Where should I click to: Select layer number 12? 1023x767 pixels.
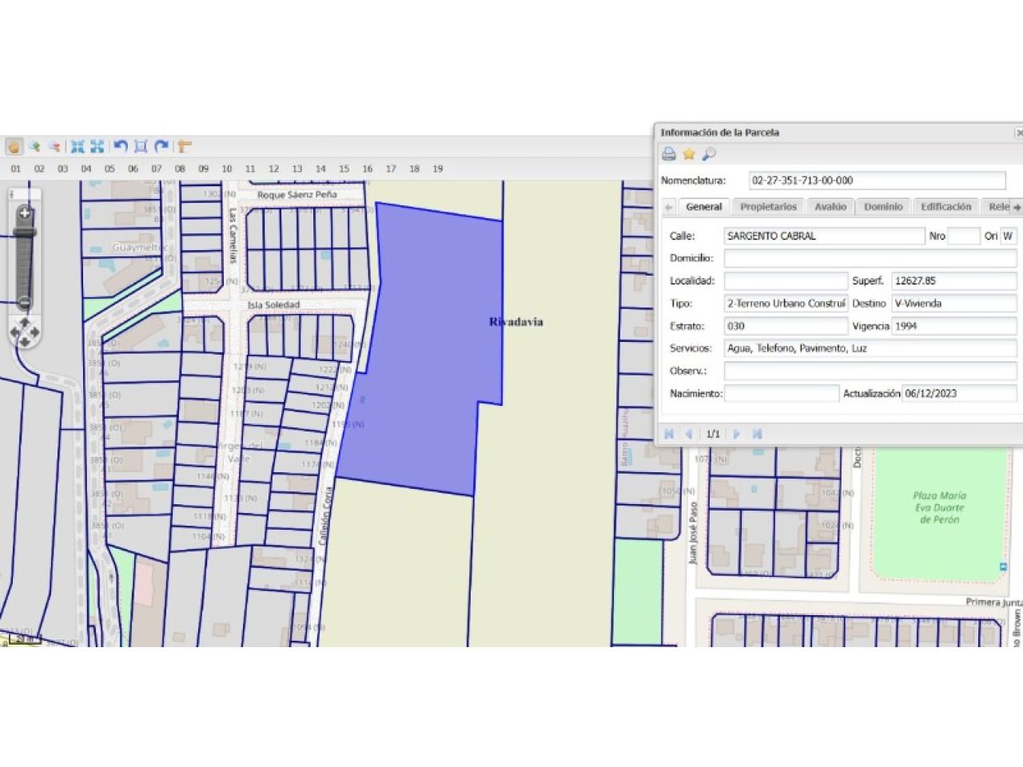coord(273,169)
